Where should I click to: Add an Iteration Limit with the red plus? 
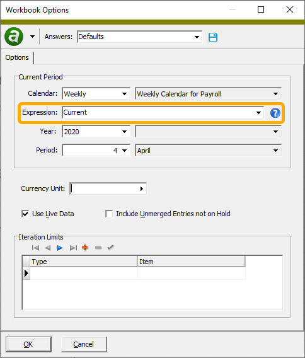coord(85,248)
